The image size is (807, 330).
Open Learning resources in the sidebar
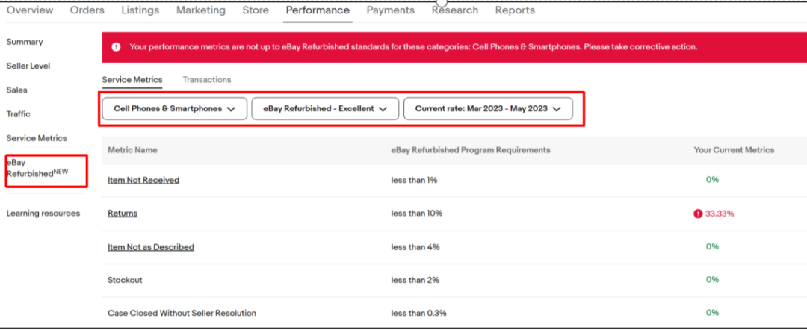[x=43, y=214]
